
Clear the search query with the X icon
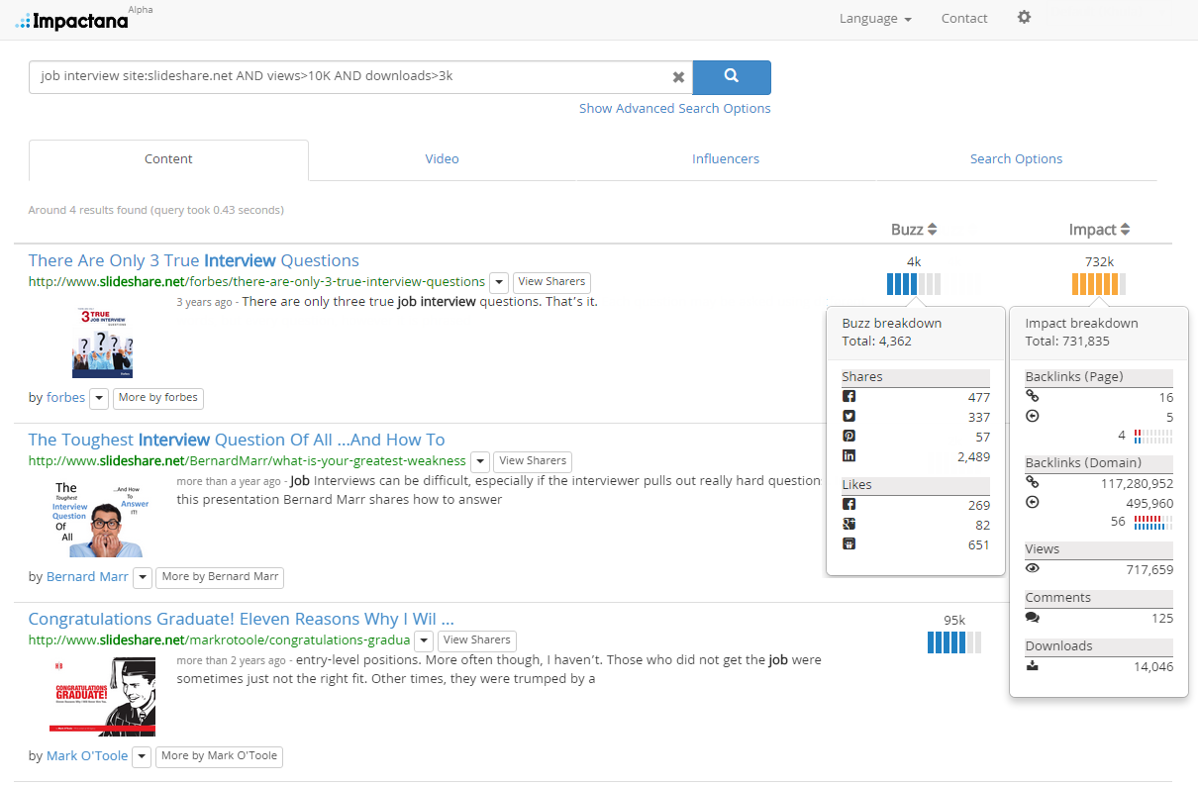(678, 77)
